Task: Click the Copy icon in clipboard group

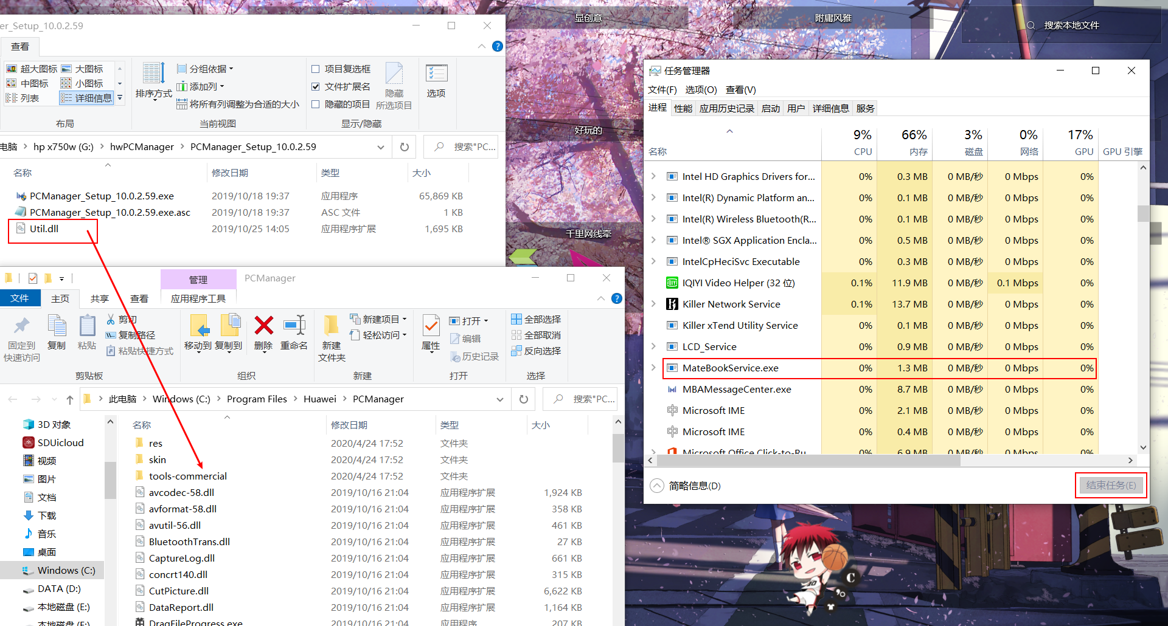Action: [x=57, y=326]
